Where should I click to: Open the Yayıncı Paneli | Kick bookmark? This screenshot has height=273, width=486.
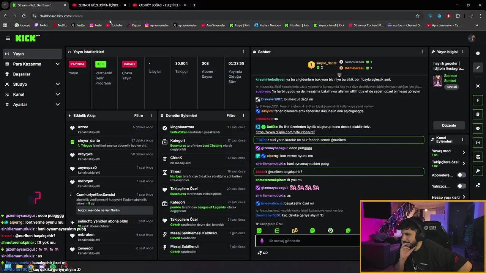pos(329,25)
